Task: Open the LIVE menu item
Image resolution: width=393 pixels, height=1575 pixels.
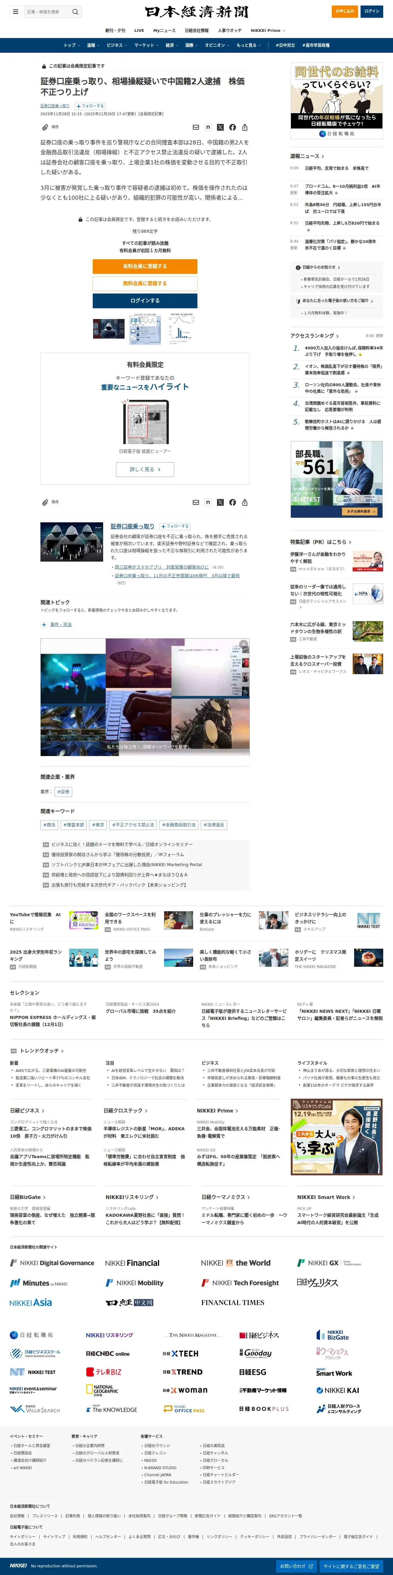Action: [x=139, y=31]
